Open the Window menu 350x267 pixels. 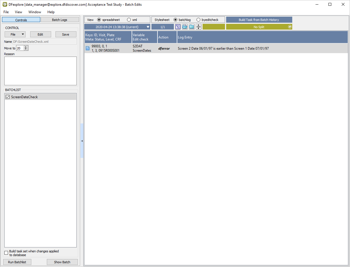point(34,12)
